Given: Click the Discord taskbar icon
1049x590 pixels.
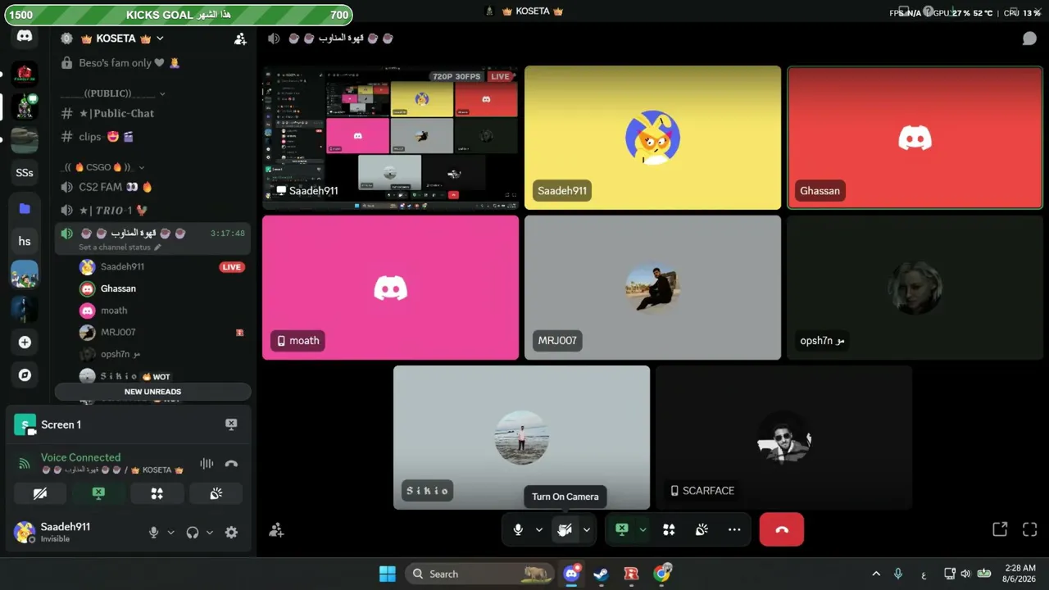Looking at the screenshot, I should coord(571,574).
